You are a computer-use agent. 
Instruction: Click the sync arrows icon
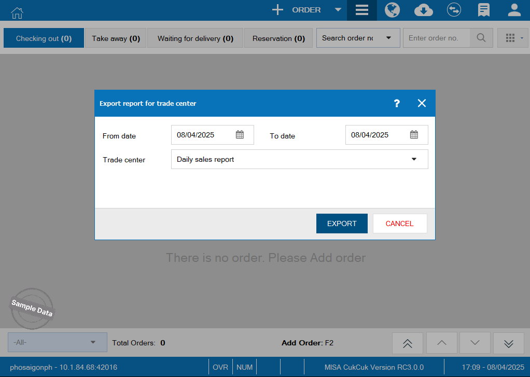pyautogui.click(x=454, y=10)
